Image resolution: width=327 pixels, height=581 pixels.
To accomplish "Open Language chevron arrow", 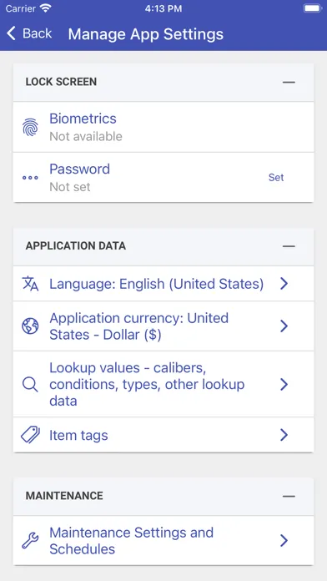I will click(x=284, y=284).
